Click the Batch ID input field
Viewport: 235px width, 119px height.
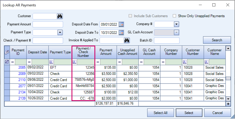(167, 40)
